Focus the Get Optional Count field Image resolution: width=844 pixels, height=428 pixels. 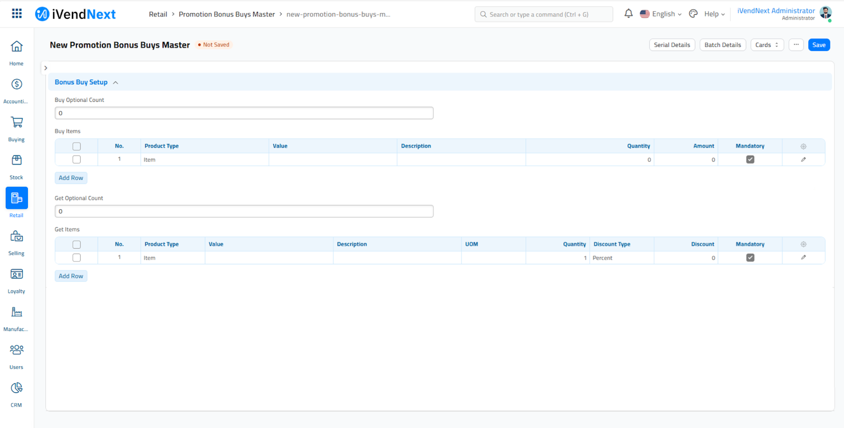pyautogui.click(x=244, y=211)
